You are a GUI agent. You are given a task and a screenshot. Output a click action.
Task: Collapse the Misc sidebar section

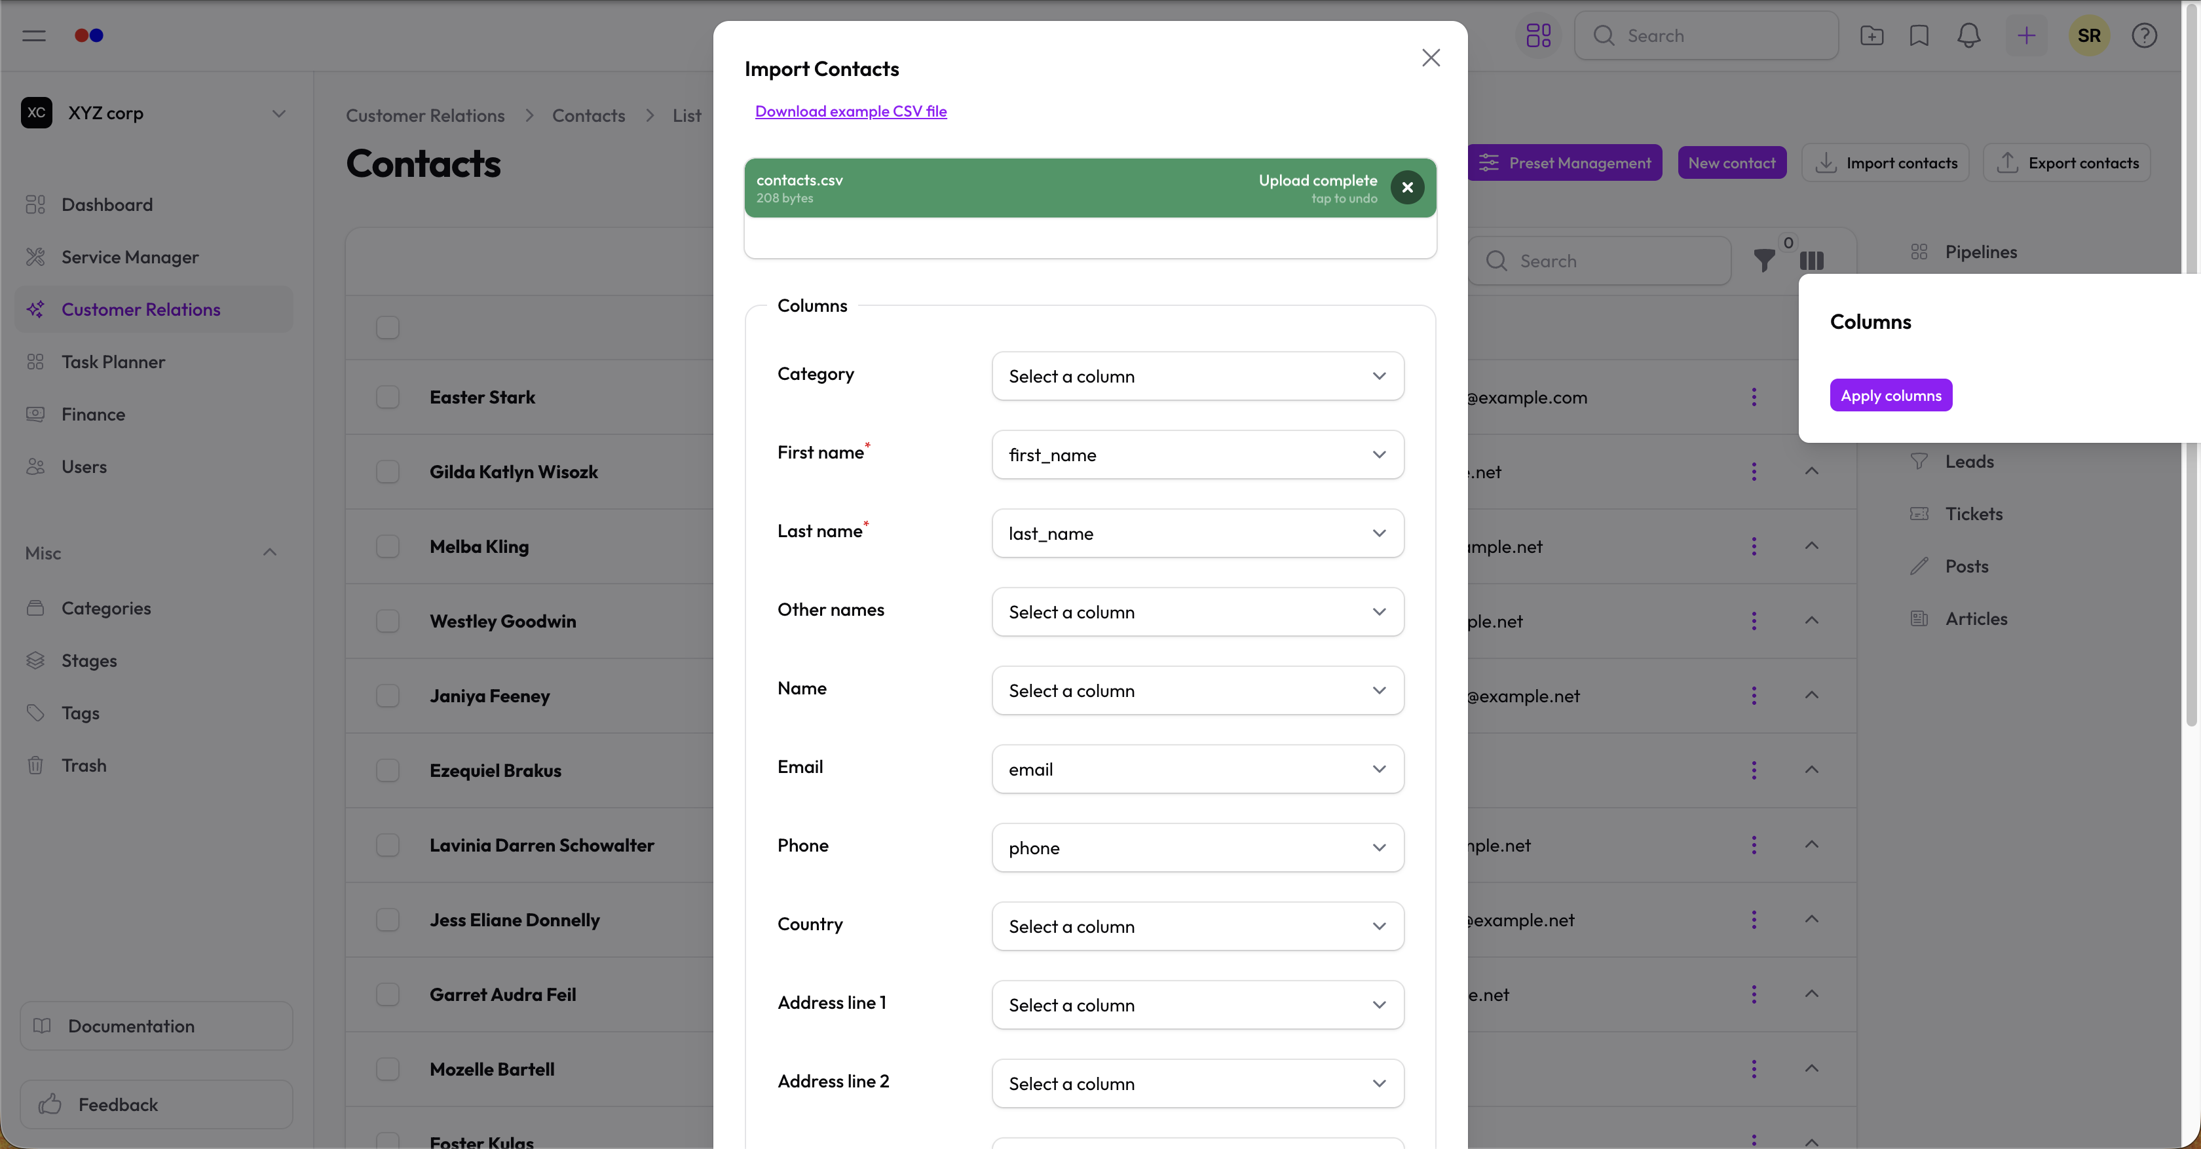[x=270, y=552]
